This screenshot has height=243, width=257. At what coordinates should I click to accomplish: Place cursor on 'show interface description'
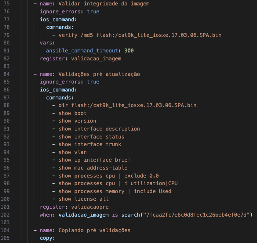tap(99, 129)
